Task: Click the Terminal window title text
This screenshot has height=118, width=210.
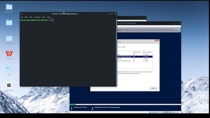Action: (65, 14)
